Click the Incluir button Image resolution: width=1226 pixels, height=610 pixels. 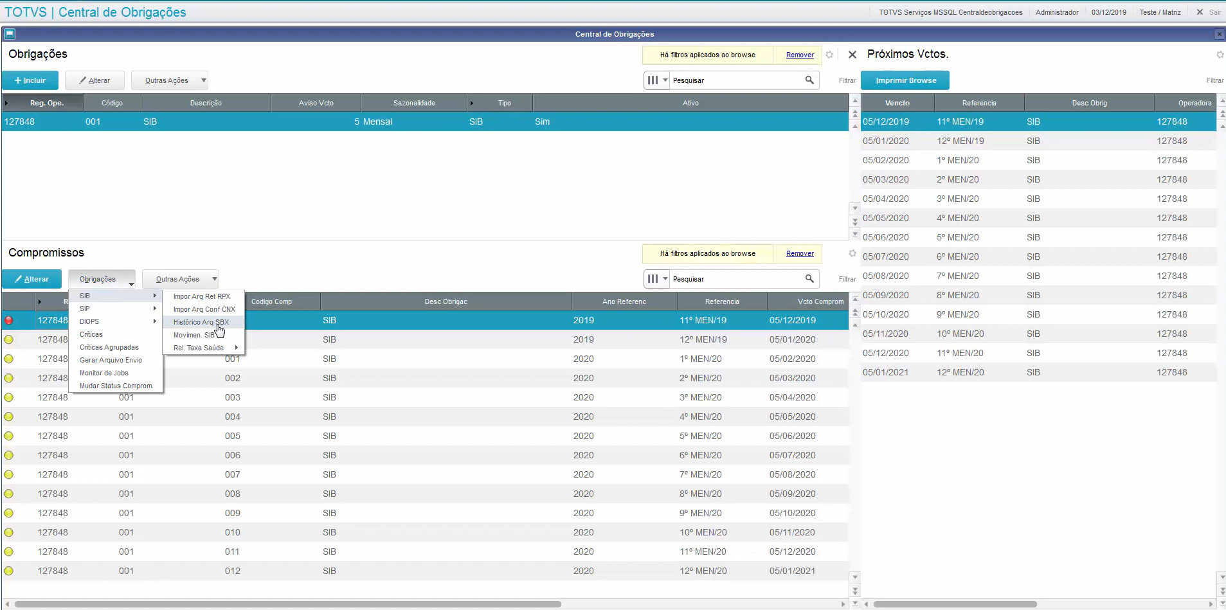click(30, 80)
